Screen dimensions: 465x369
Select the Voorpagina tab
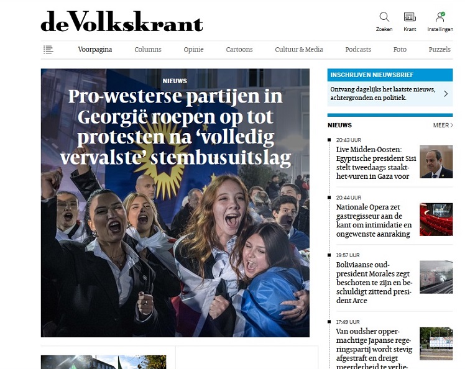(95, 50)
